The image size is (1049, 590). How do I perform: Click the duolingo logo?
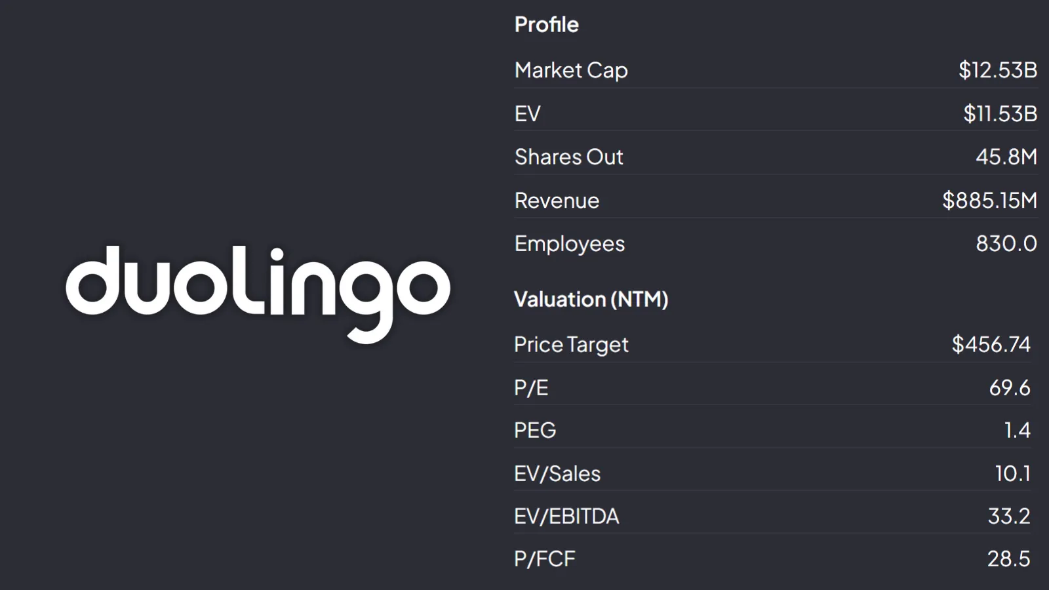pos(258,294)
